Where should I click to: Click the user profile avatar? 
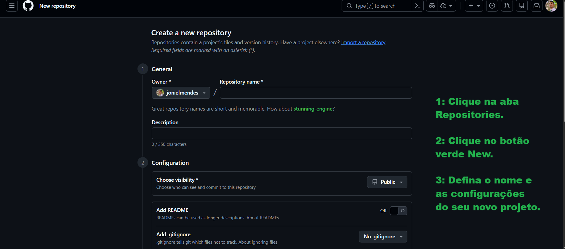click(551, 6)
